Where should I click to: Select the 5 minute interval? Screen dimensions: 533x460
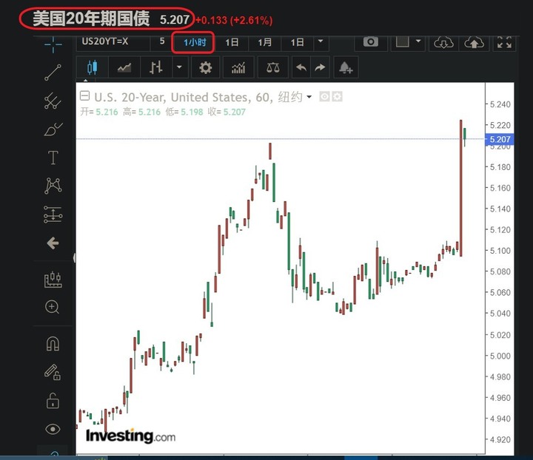[162, 41]
